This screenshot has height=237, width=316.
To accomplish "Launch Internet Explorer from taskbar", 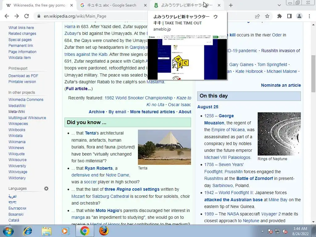I will [27, 231].
